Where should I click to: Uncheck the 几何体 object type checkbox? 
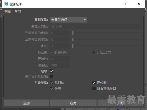tap(52, 83)
